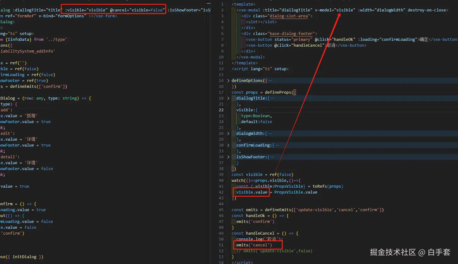The height and width of the screenshot is (264, 458).
Task: Click the <slot></slot> tag on line 4
Action: pos(261,22)
